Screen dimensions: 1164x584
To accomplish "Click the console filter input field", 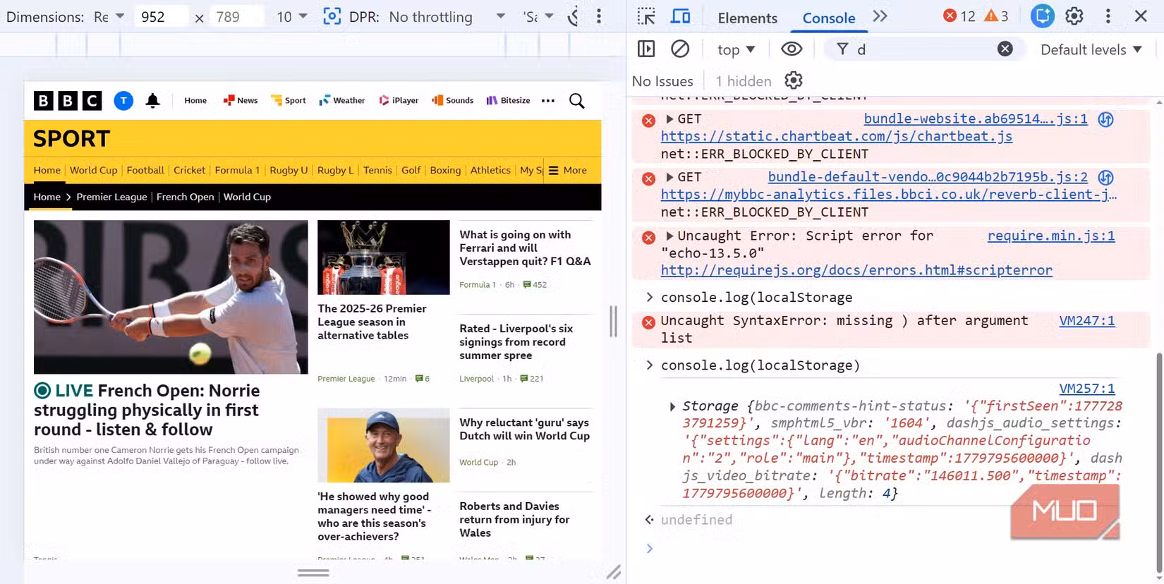I will coord(923,49).
